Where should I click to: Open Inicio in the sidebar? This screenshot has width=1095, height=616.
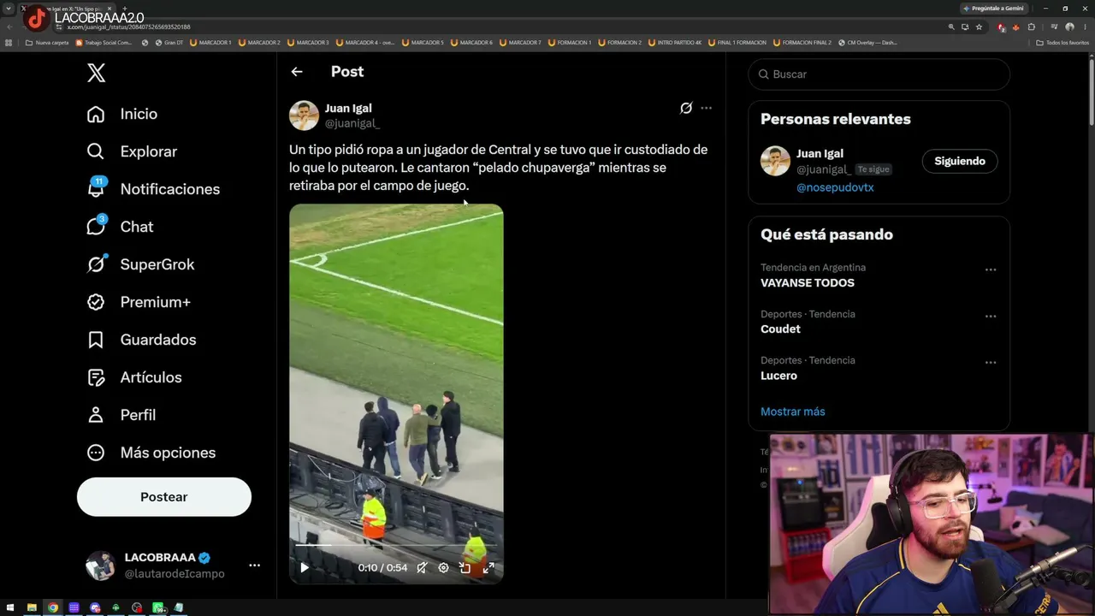pos(122,114)
